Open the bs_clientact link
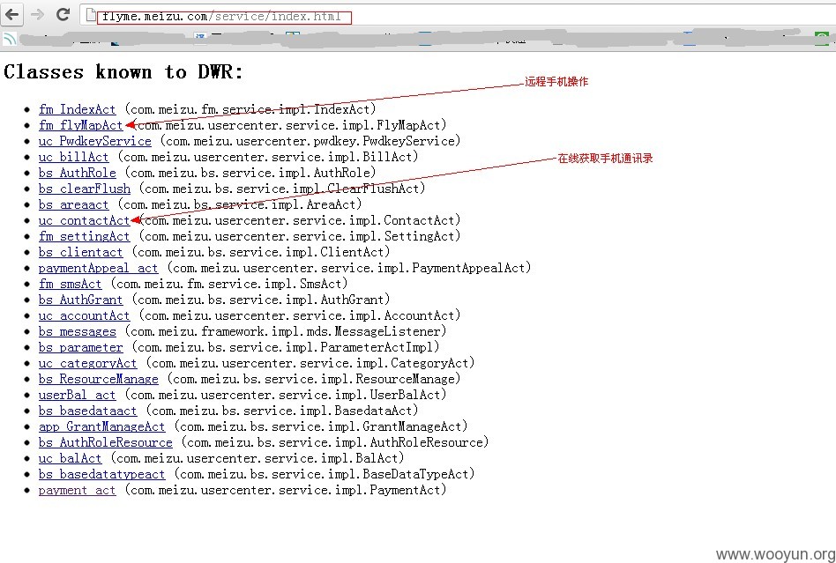Image resolution: width=836 pixels, height=563 pixels. click(x=80, y=253)
